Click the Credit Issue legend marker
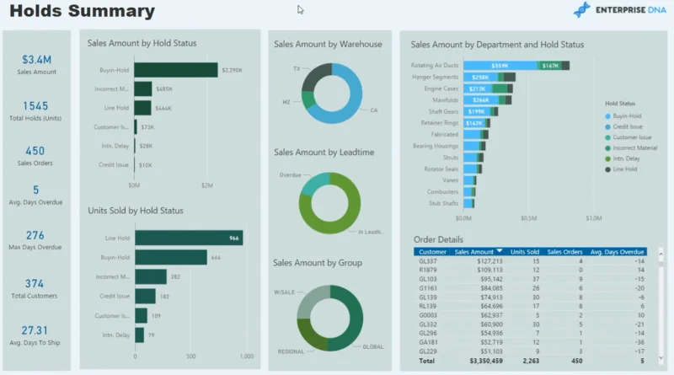 [607, 127]
